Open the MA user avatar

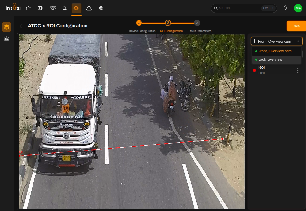click(x=298, y=8)
